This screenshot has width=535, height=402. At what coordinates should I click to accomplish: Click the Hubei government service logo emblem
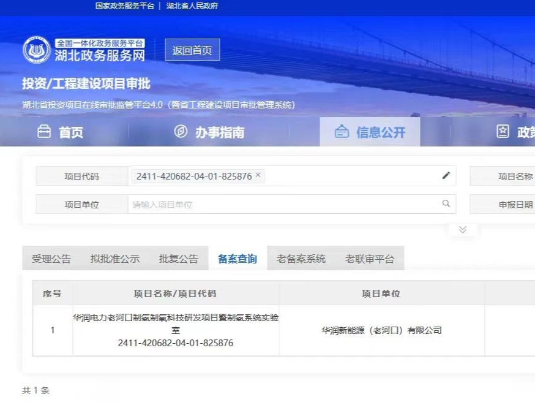click(37, 50)
